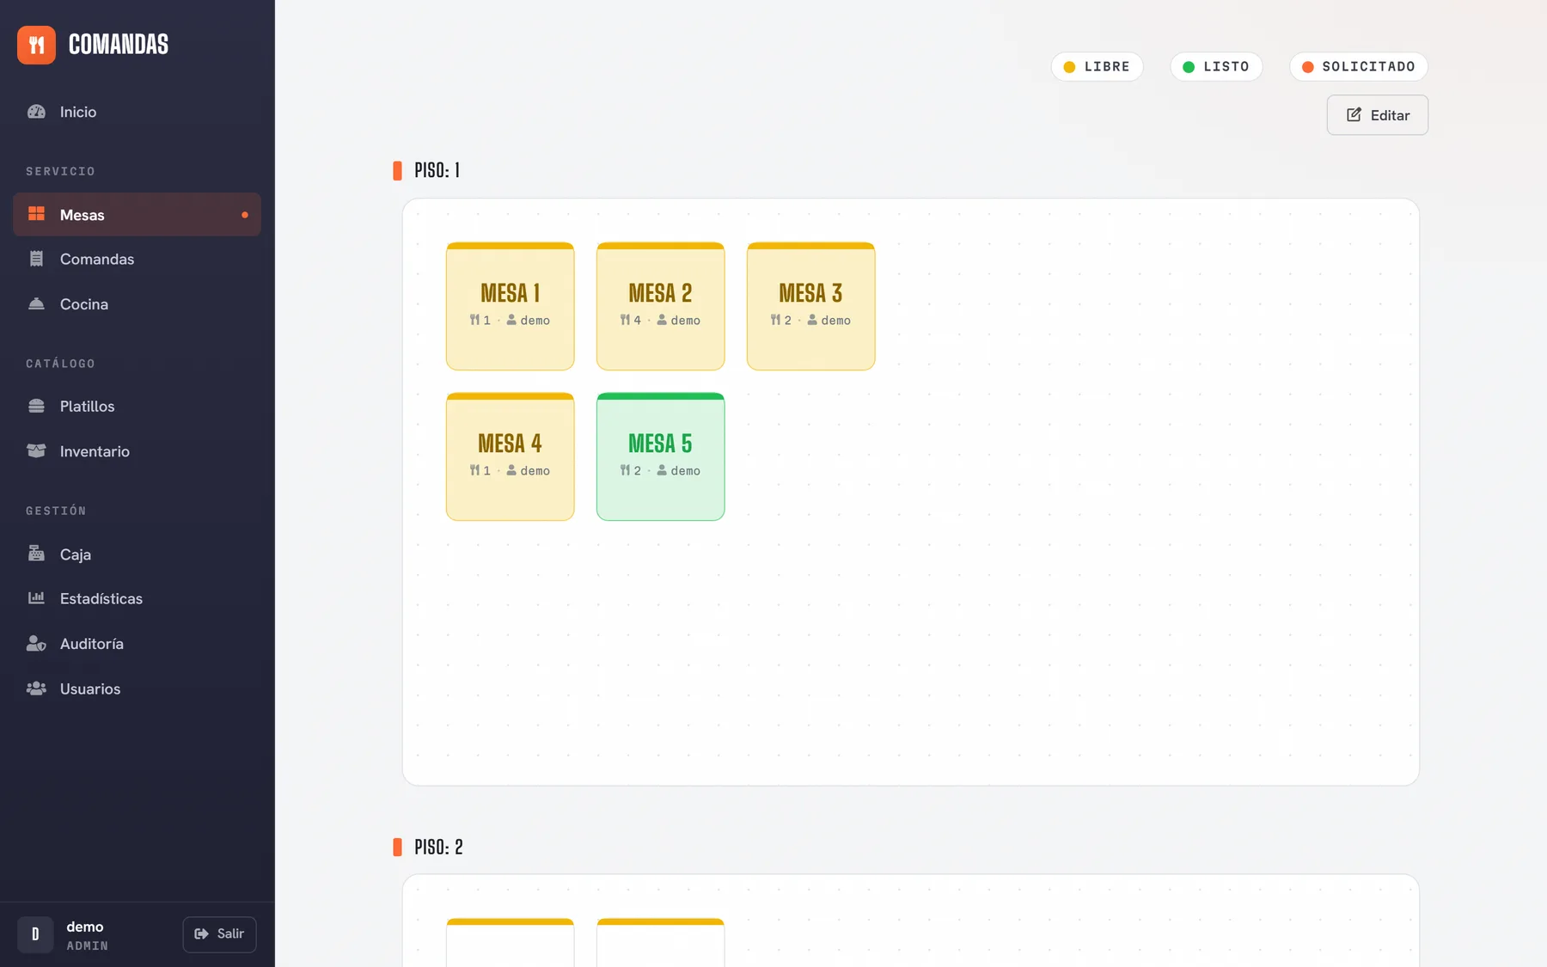This screenshot has width=1547, height=967.
Task: Open Cocina using its serving bell icon
Action: coord(36,304)
